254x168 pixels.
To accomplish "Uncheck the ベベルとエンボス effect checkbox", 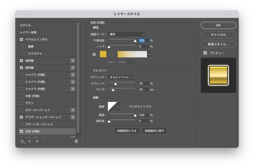I will pyautogui.click(x=21, y=39).
